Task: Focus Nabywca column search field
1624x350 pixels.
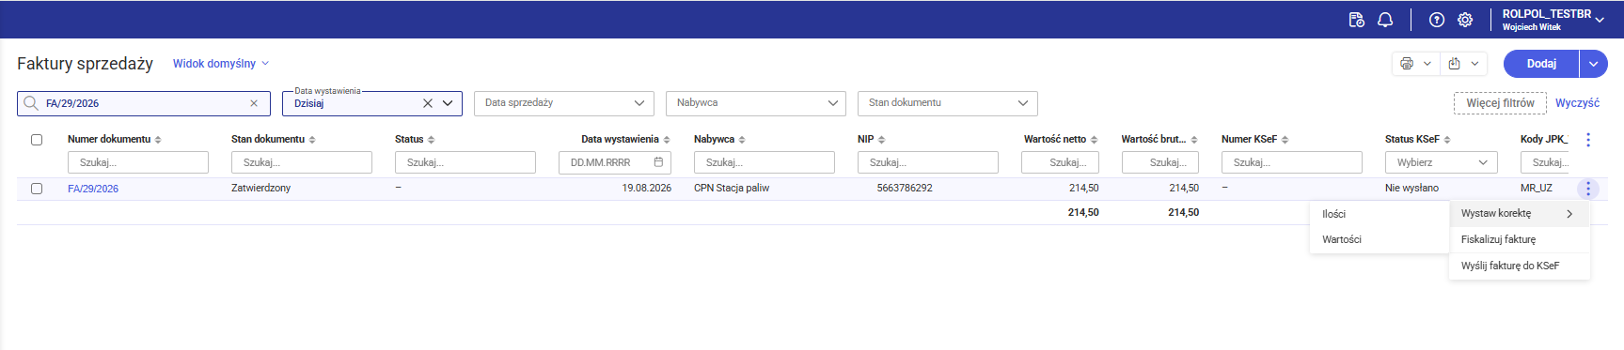Action: [765, 162]
